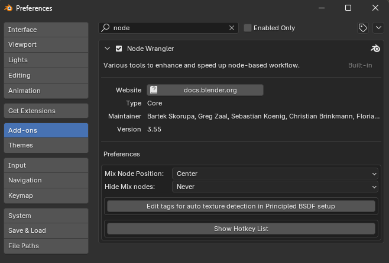Collapse the Node Wrangler details chevron
Image resolution: width=389 pixels, height=263 pixels.
[x=107, y=48]
